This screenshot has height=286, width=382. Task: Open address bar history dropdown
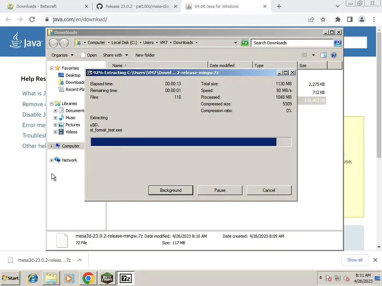pos(235,43)
